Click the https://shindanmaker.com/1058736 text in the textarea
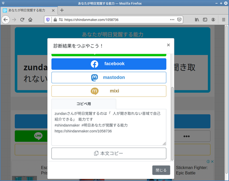This screenshot has width=229, height=181. click(83, 131)
